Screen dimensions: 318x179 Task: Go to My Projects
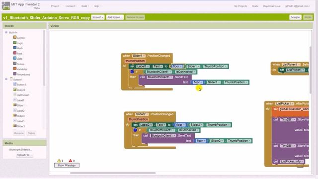(240, 6)
